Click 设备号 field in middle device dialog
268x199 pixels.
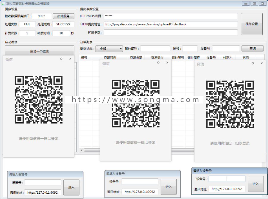tap(140, 182)
